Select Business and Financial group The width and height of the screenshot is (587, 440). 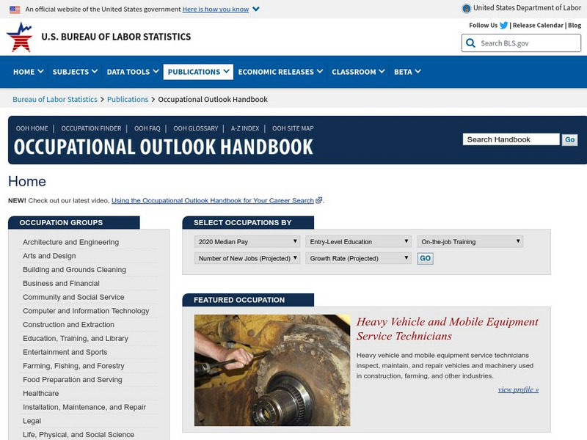click(x=61, y=284)
